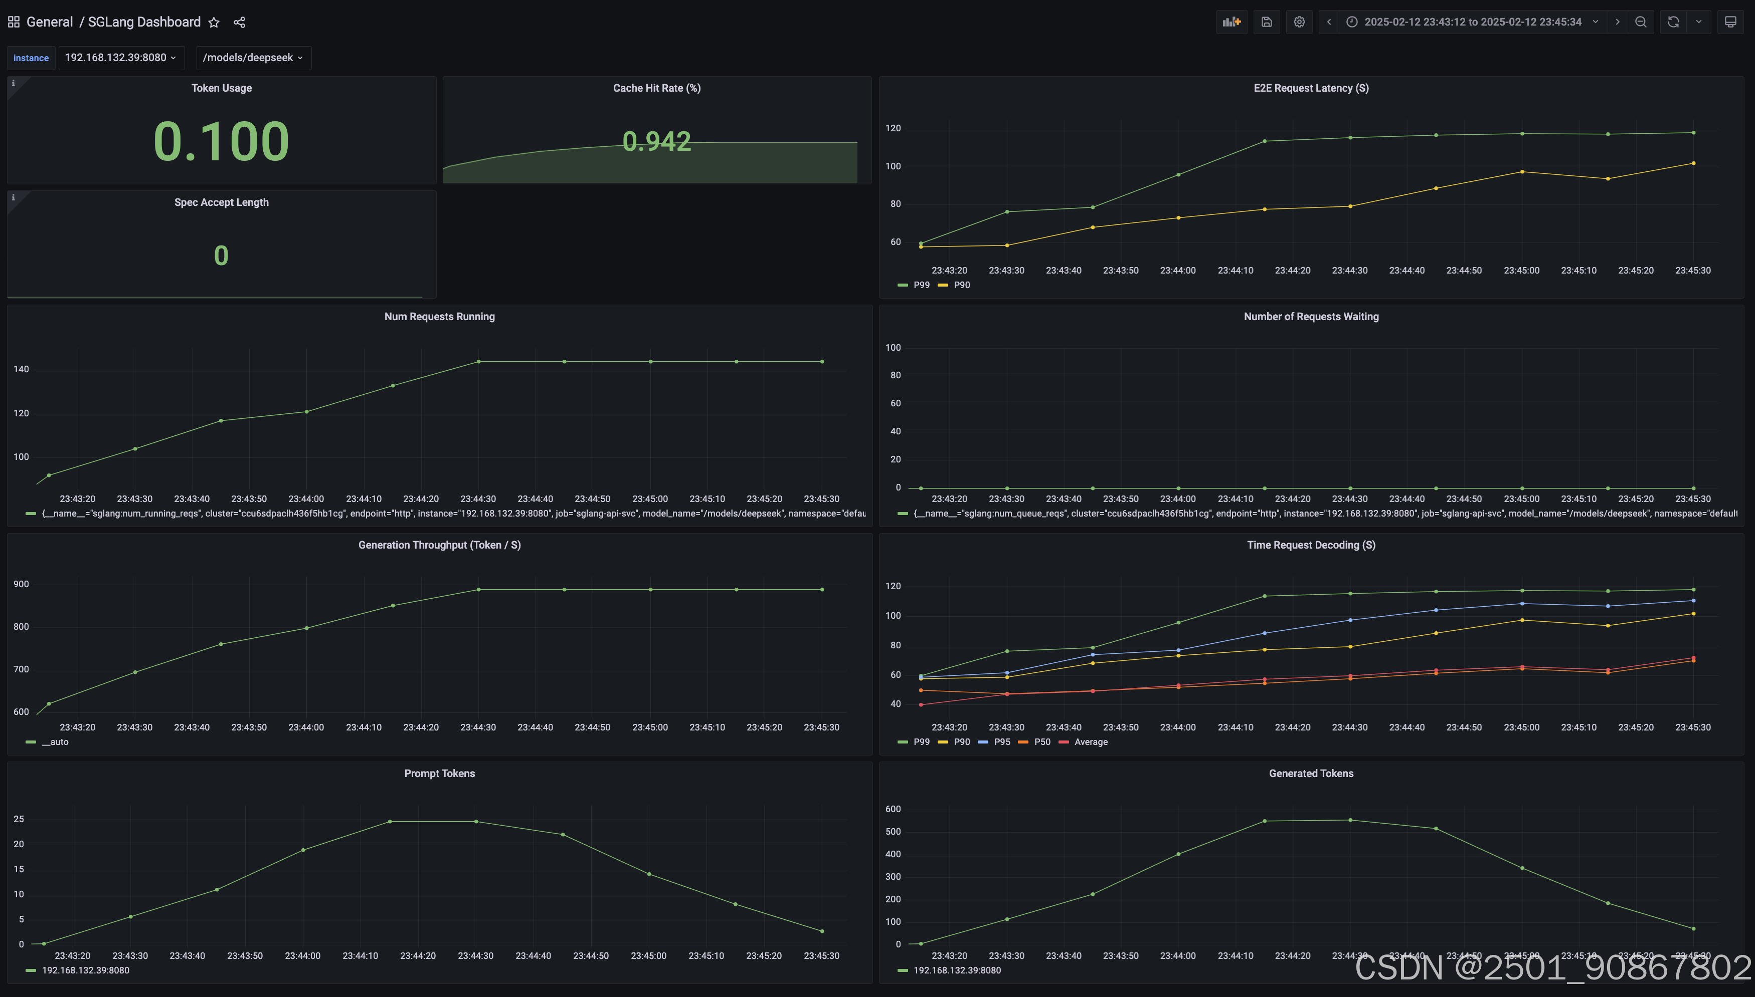The height and width of the screenshot is (997, 1755).
Task: Save the dashboard with the floppy icon
Action: 1267,22
